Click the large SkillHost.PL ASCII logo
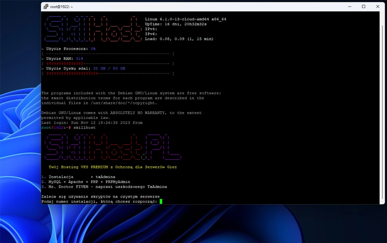 pyautogui.click(x=112, y=147)
